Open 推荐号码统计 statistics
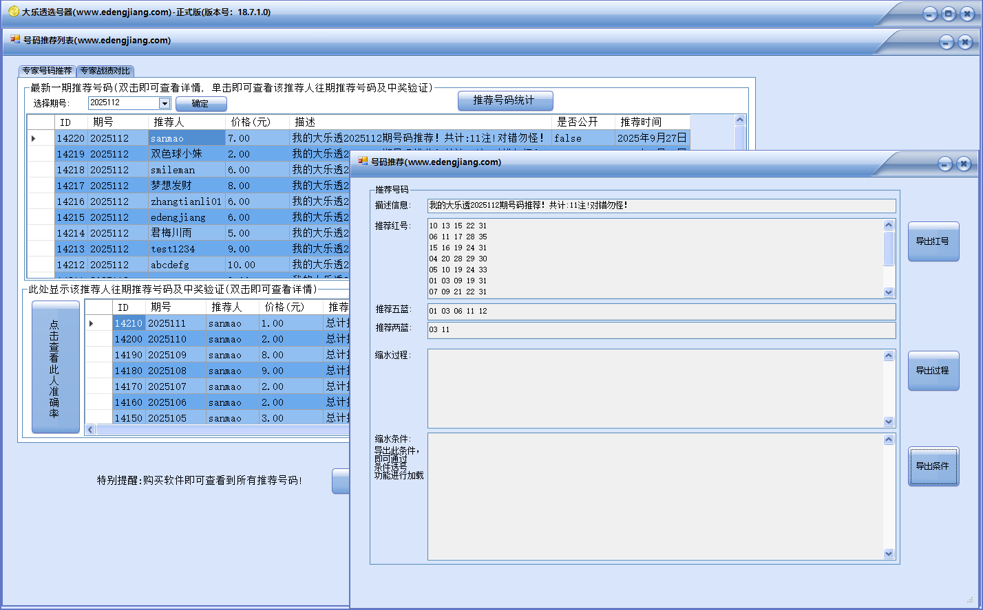 click(x=505, y=100)
